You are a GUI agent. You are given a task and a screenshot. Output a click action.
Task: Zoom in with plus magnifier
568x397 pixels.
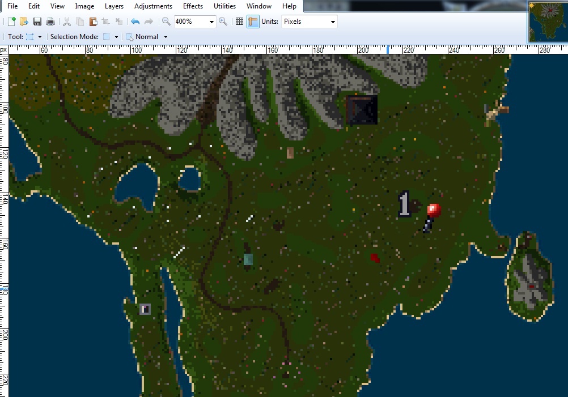[x=223, y=22]
